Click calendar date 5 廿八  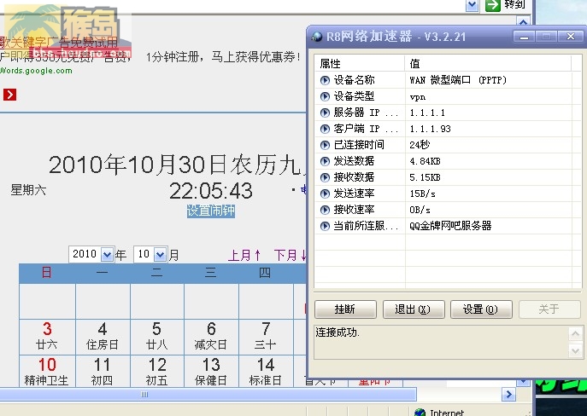coord(157,337)
